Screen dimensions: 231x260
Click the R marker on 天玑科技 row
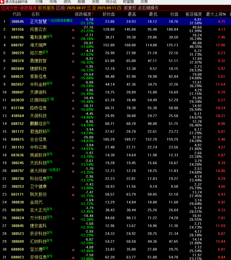point(73,164)
